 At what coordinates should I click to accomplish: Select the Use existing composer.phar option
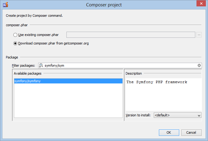(x=15, y=35)
